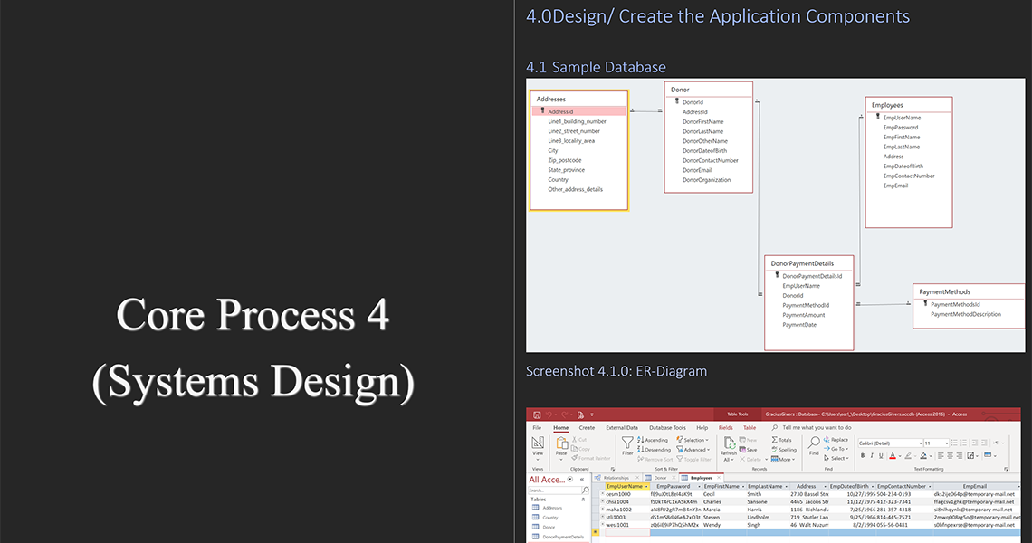
Task: Click the Replace command
Action: point(836,440)
